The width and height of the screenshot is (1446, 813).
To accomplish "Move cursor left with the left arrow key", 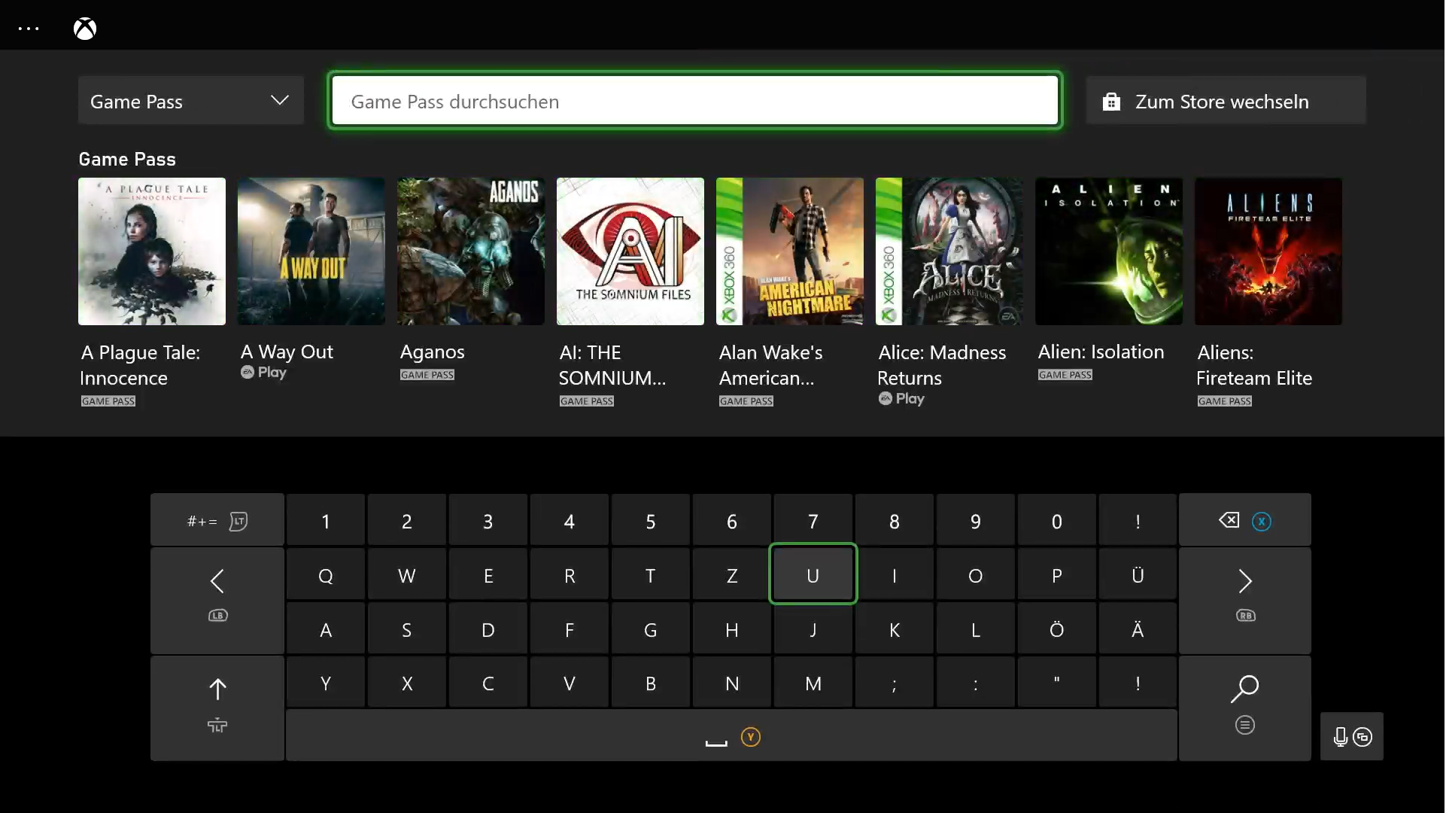I will (217, 601).
